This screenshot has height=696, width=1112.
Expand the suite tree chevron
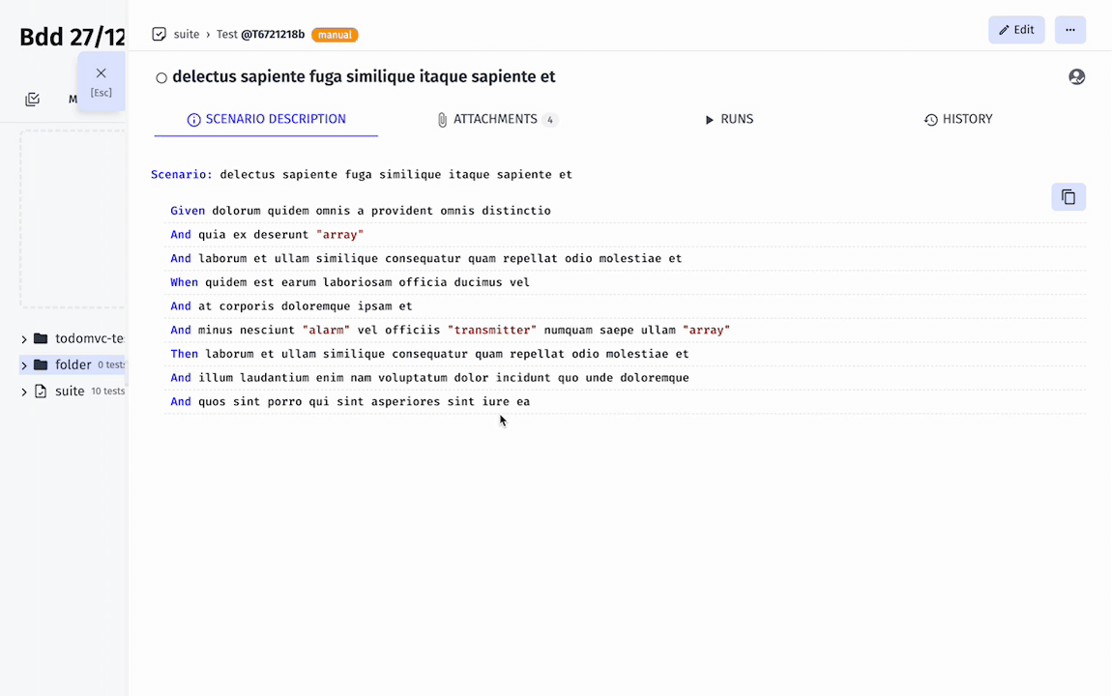pyautogui.click(x=24, y=391)
